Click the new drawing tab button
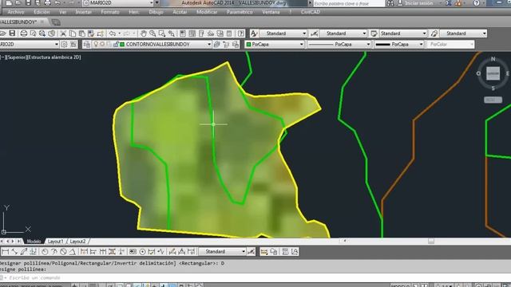This screenshot has width=511, height=287. point(56,22)
